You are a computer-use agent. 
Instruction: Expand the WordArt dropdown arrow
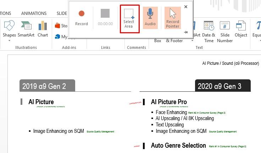pyautogui.click(x=192, y=41)
